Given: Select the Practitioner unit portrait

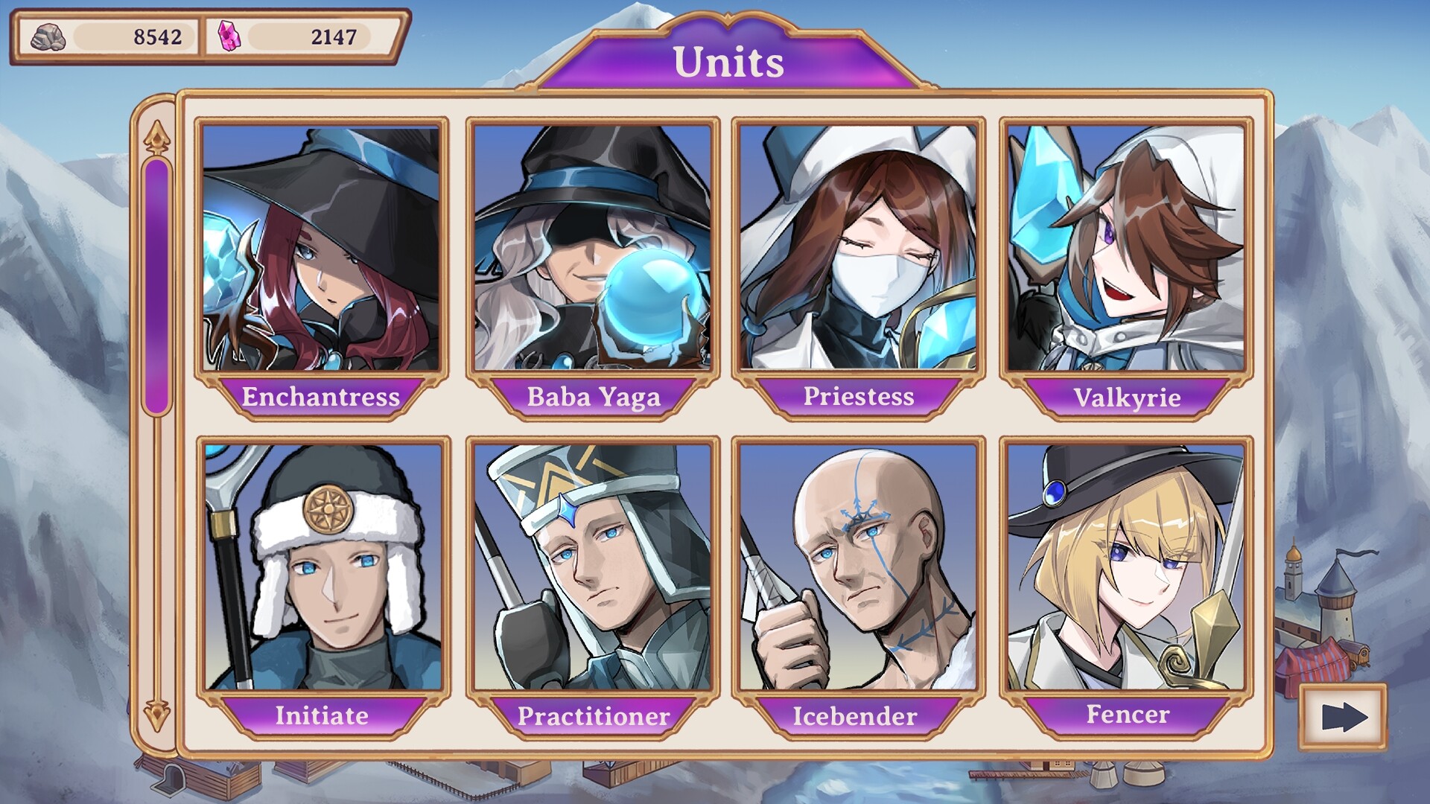Looking at the screenshot, I should coord(593,567).
